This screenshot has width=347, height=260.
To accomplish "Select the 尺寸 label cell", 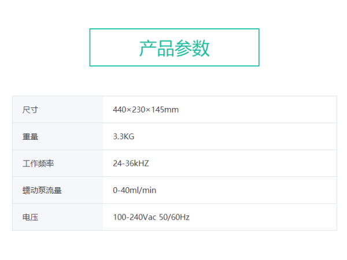I will tap(58, 109).
